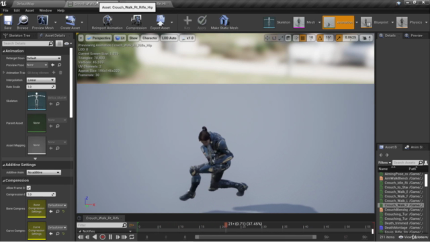Reimport Animation from source
The image size is (430, 242).
107,22
